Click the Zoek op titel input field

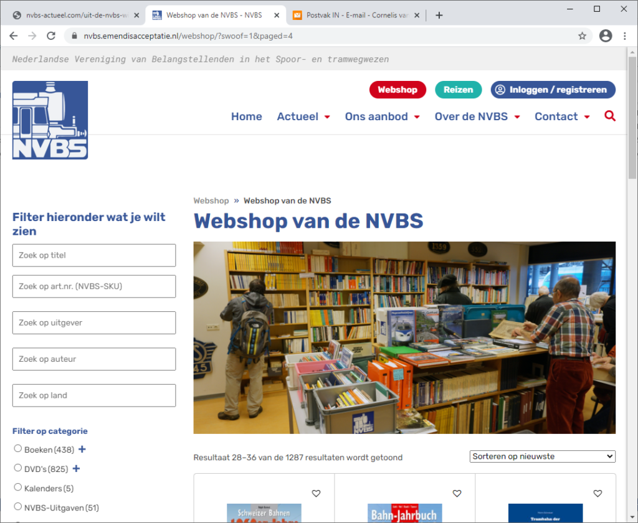pyautogui.click(x=93, y=255)
